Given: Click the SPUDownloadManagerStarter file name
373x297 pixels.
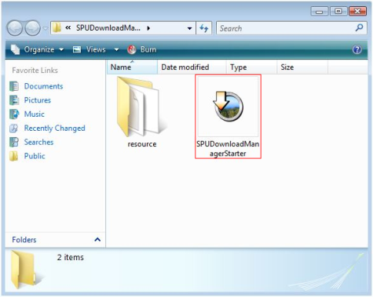Looking at the screenshot, I should [x=228, y=149].
